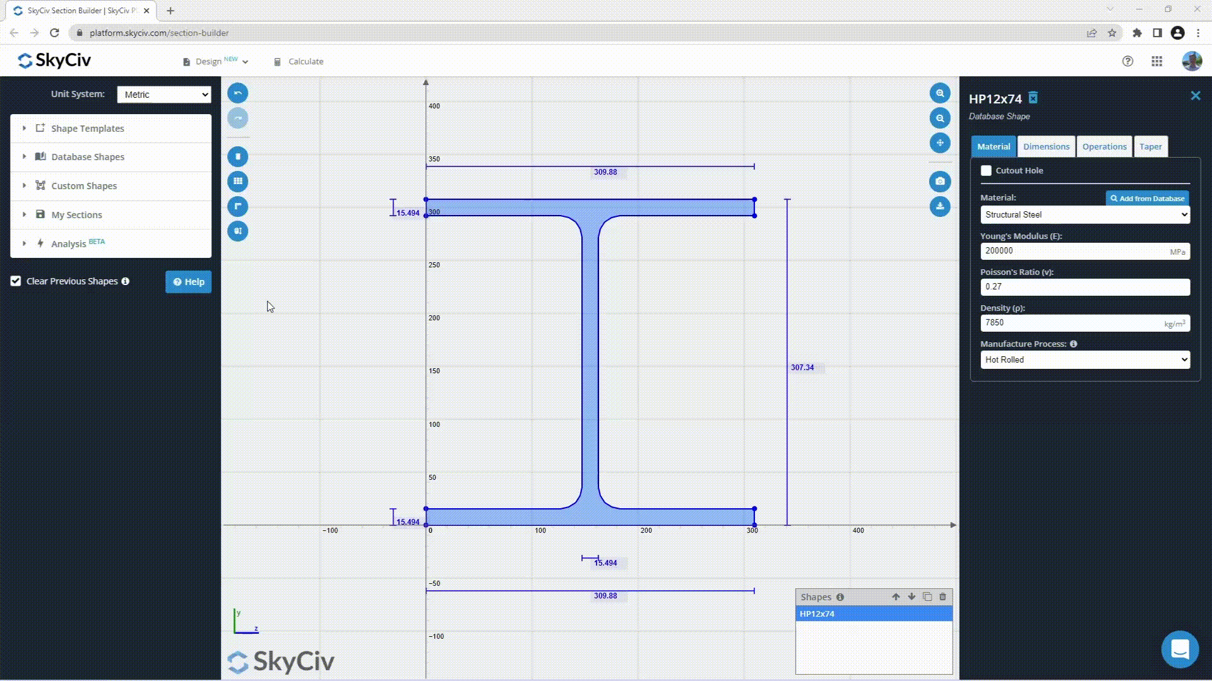Select the Manufacture Process dropdown
1212x681 pixels.
click(1084, 359)
